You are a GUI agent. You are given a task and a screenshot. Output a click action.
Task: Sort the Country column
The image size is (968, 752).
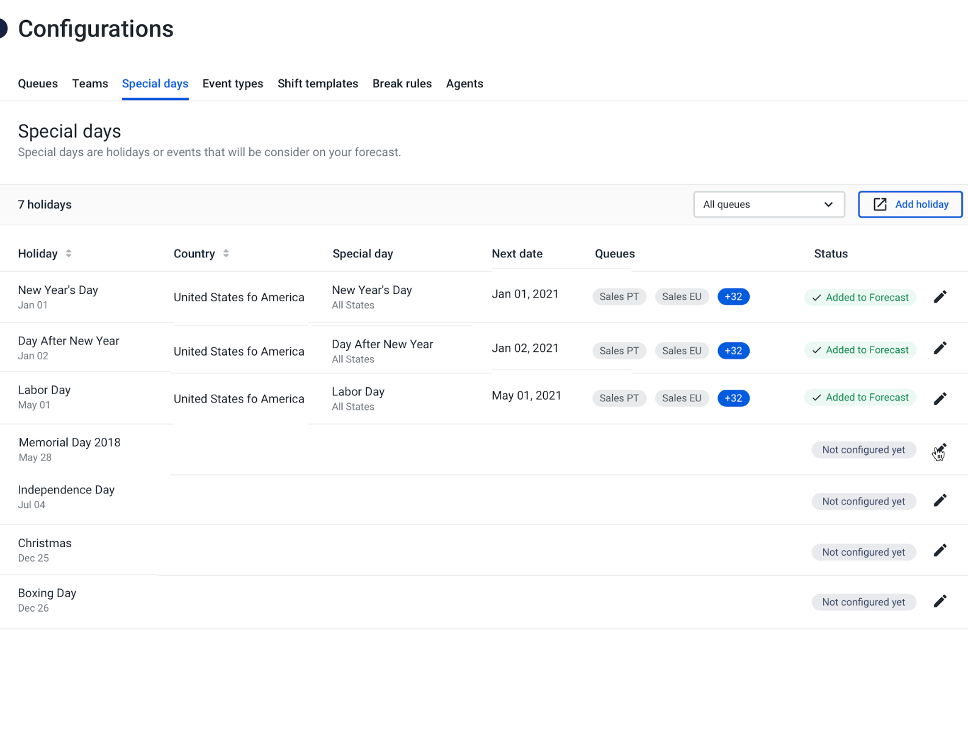point(226,254)
